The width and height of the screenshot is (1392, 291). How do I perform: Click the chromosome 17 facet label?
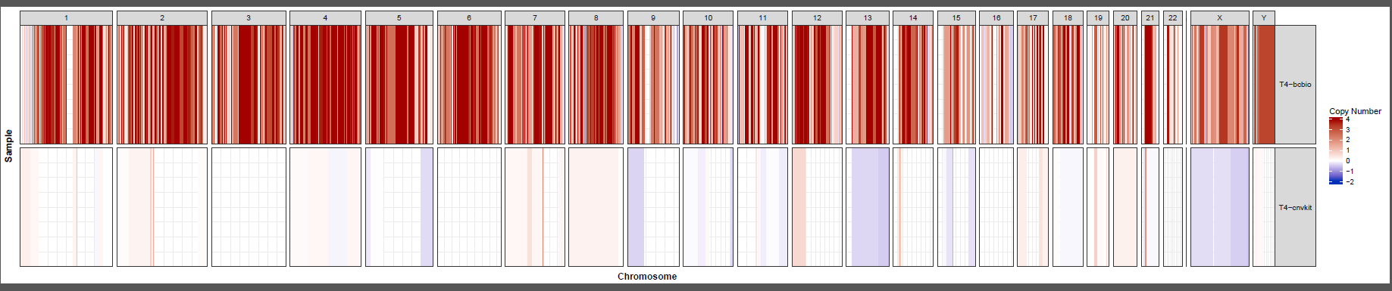[x=1033, y=17]
